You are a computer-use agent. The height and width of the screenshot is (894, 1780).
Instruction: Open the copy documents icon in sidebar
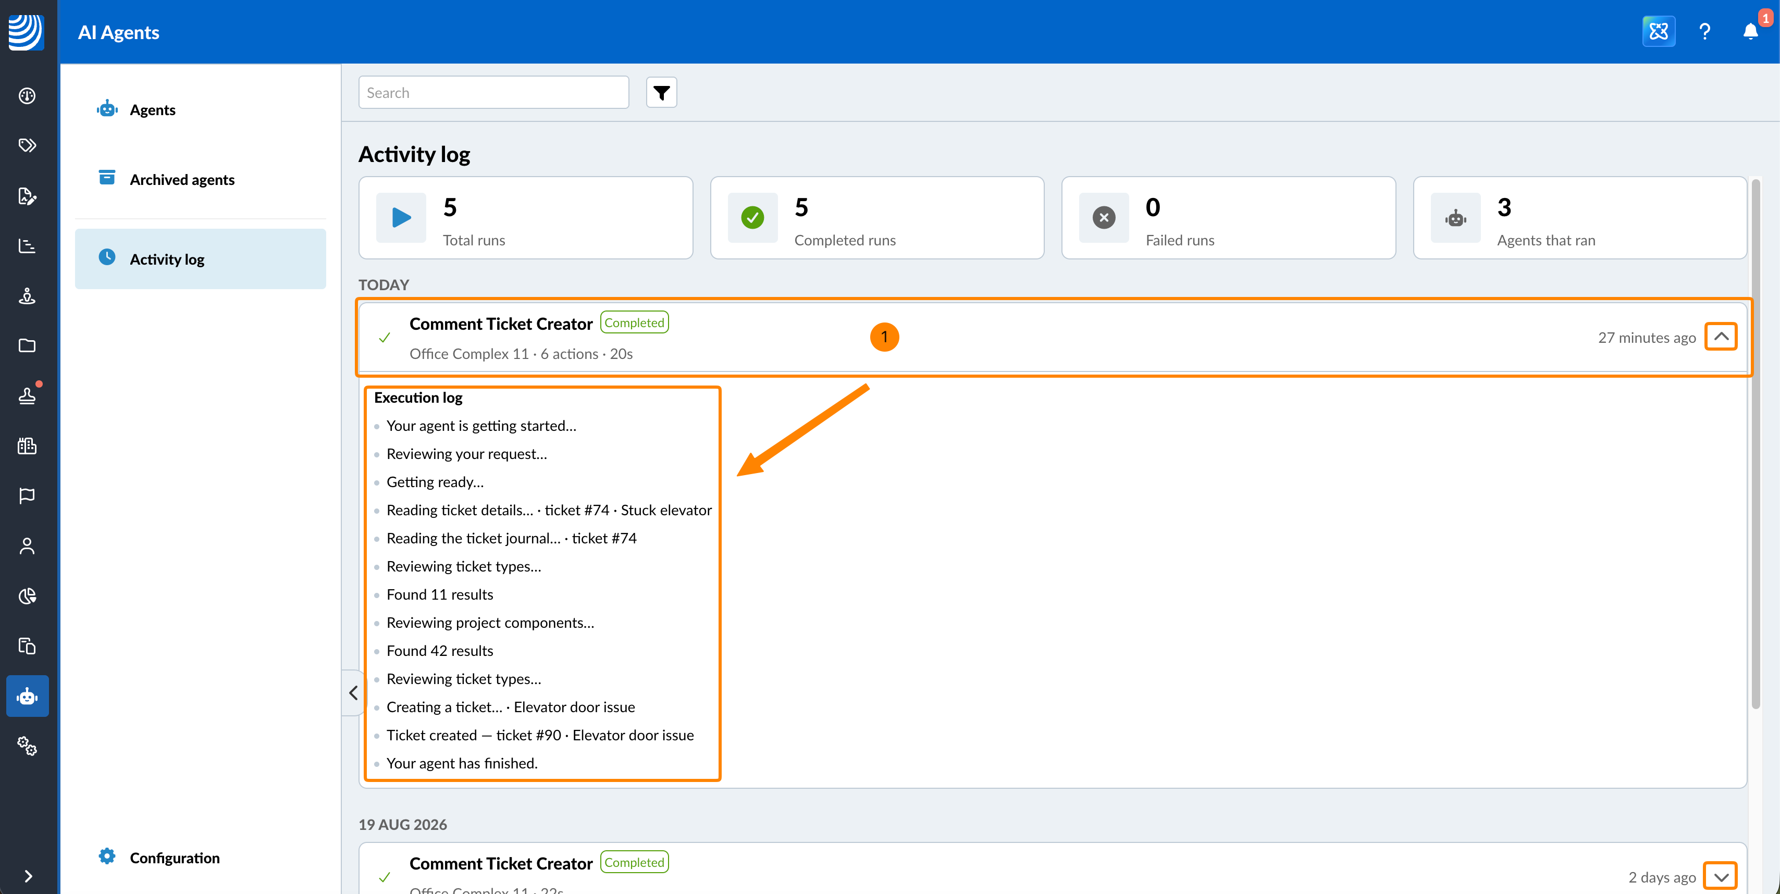coord(27,646)
